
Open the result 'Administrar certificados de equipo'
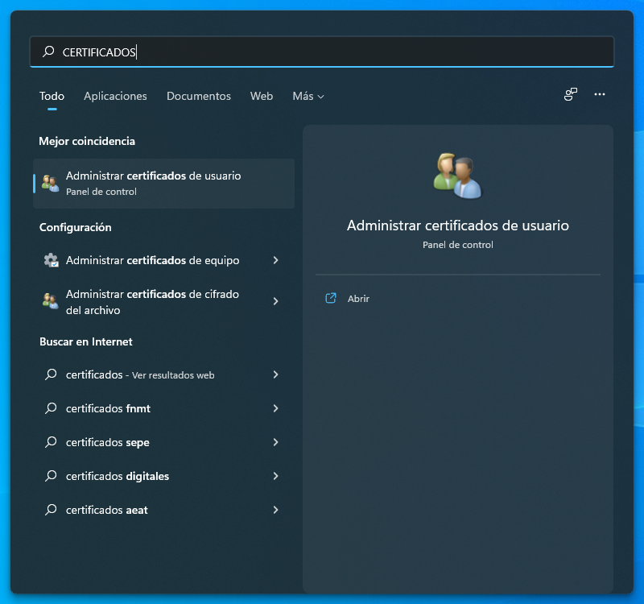coord(164,260)
